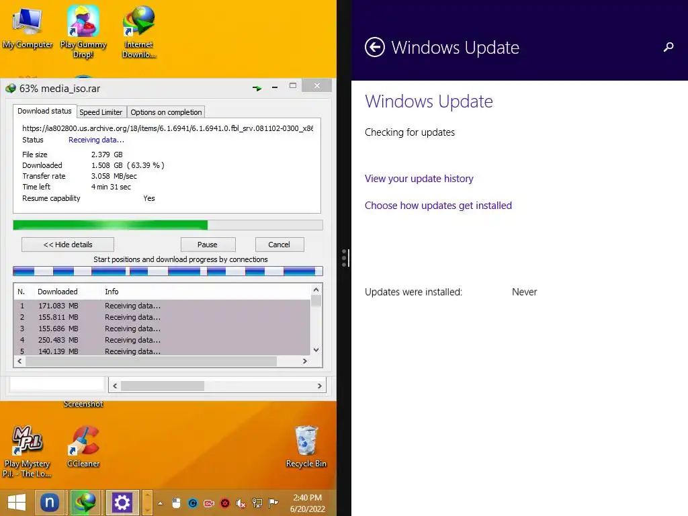Viewport: 688px width, 516px height.
Task: Click the lower window's left scroll arrow
Action: 115,386
